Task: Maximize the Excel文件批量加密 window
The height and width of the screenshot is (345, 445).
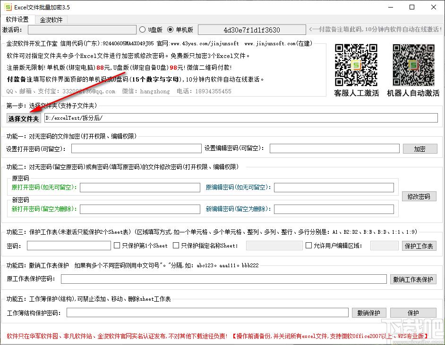Action: [412, 7]
